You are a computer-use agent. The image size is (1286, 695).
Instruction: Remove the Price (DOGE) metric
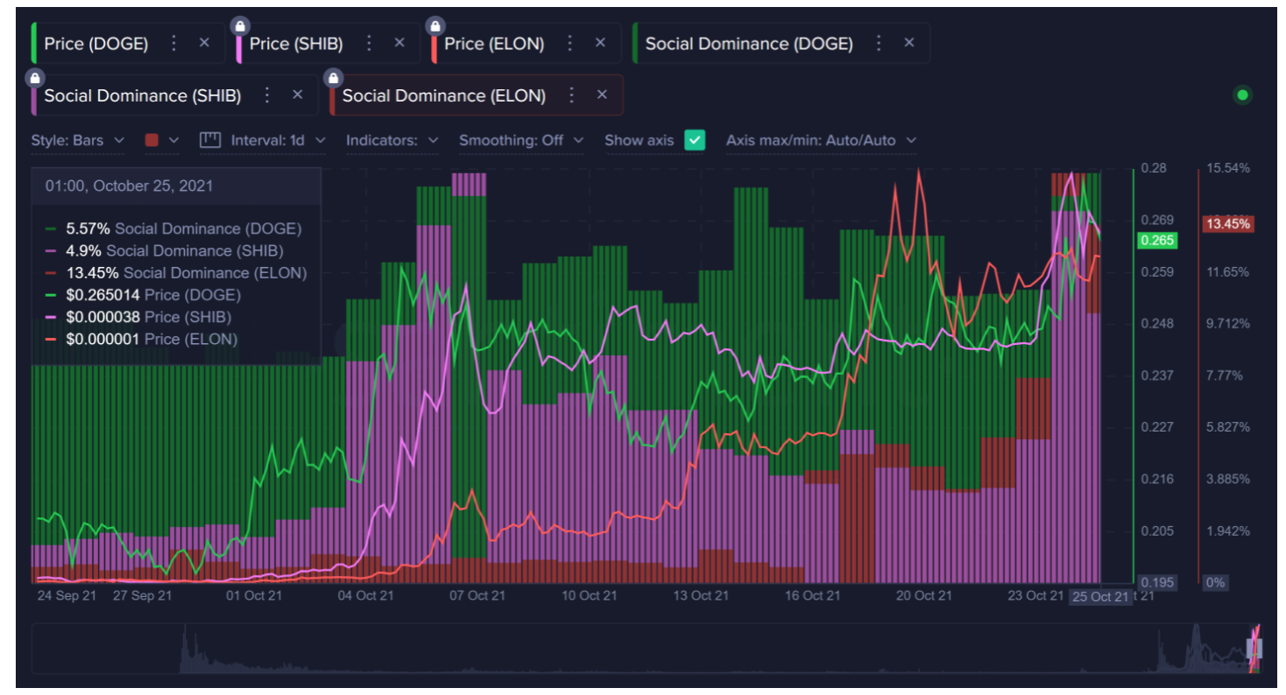coord(204,43)
